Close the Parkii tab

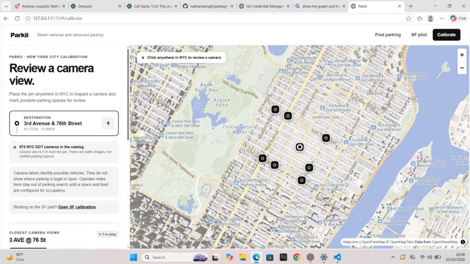pyautogui.click(x=399, y=6)
